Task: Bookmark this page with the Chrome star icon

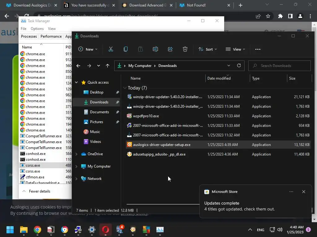Action: click(268, 16)
